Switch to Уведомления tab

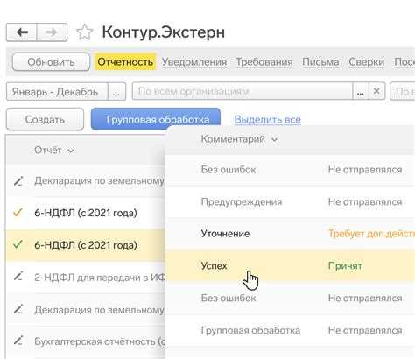[x=194, y=62]
